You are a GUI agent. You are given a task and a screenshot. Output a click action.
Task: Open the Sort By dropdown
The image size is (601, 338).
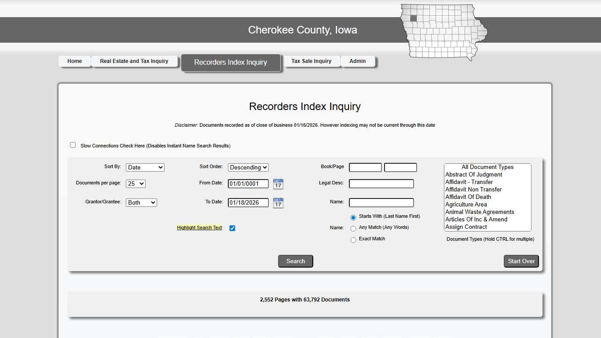[x=145, y=167]
